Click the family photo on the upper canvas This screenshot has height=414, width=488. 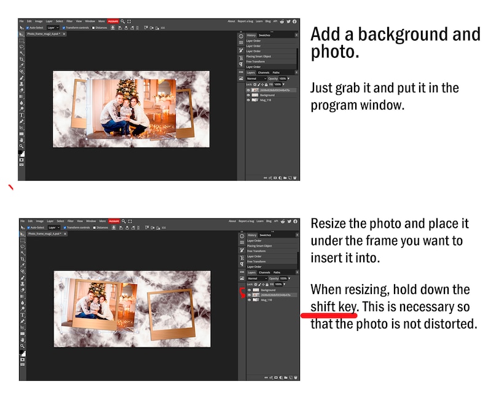(132, 108)
